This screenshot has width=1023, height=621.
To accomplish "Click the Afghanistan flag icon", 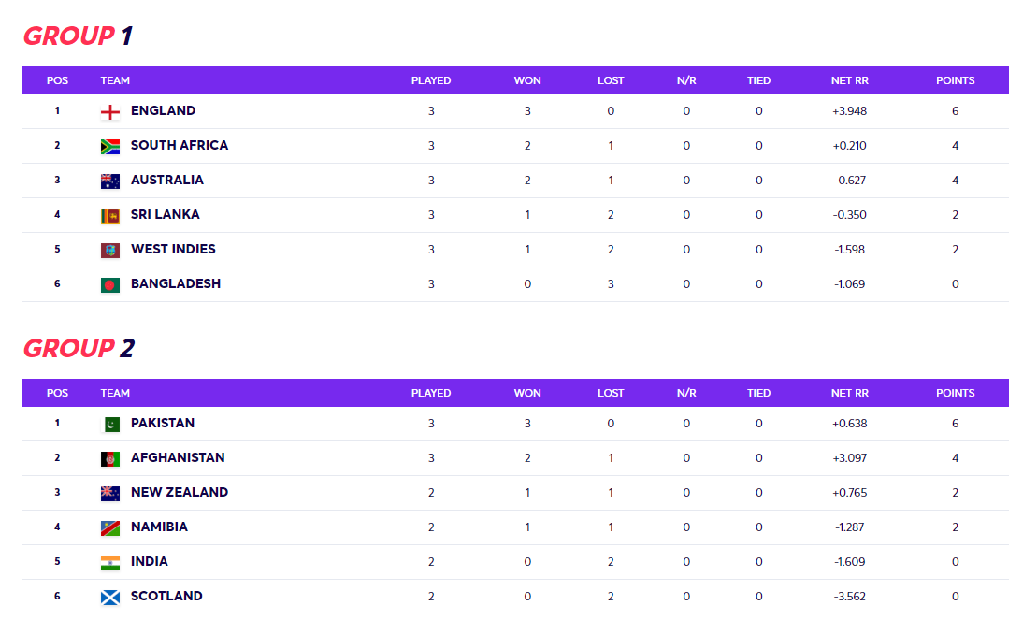I will pos(110,459).
